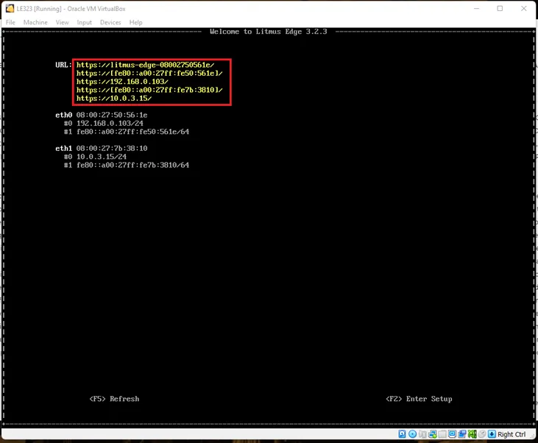Click the eth0 IPv6 fe80::a00:27ff:fe50:561e/64
Viewport: 538px width, 443px height.
[132, 132]
